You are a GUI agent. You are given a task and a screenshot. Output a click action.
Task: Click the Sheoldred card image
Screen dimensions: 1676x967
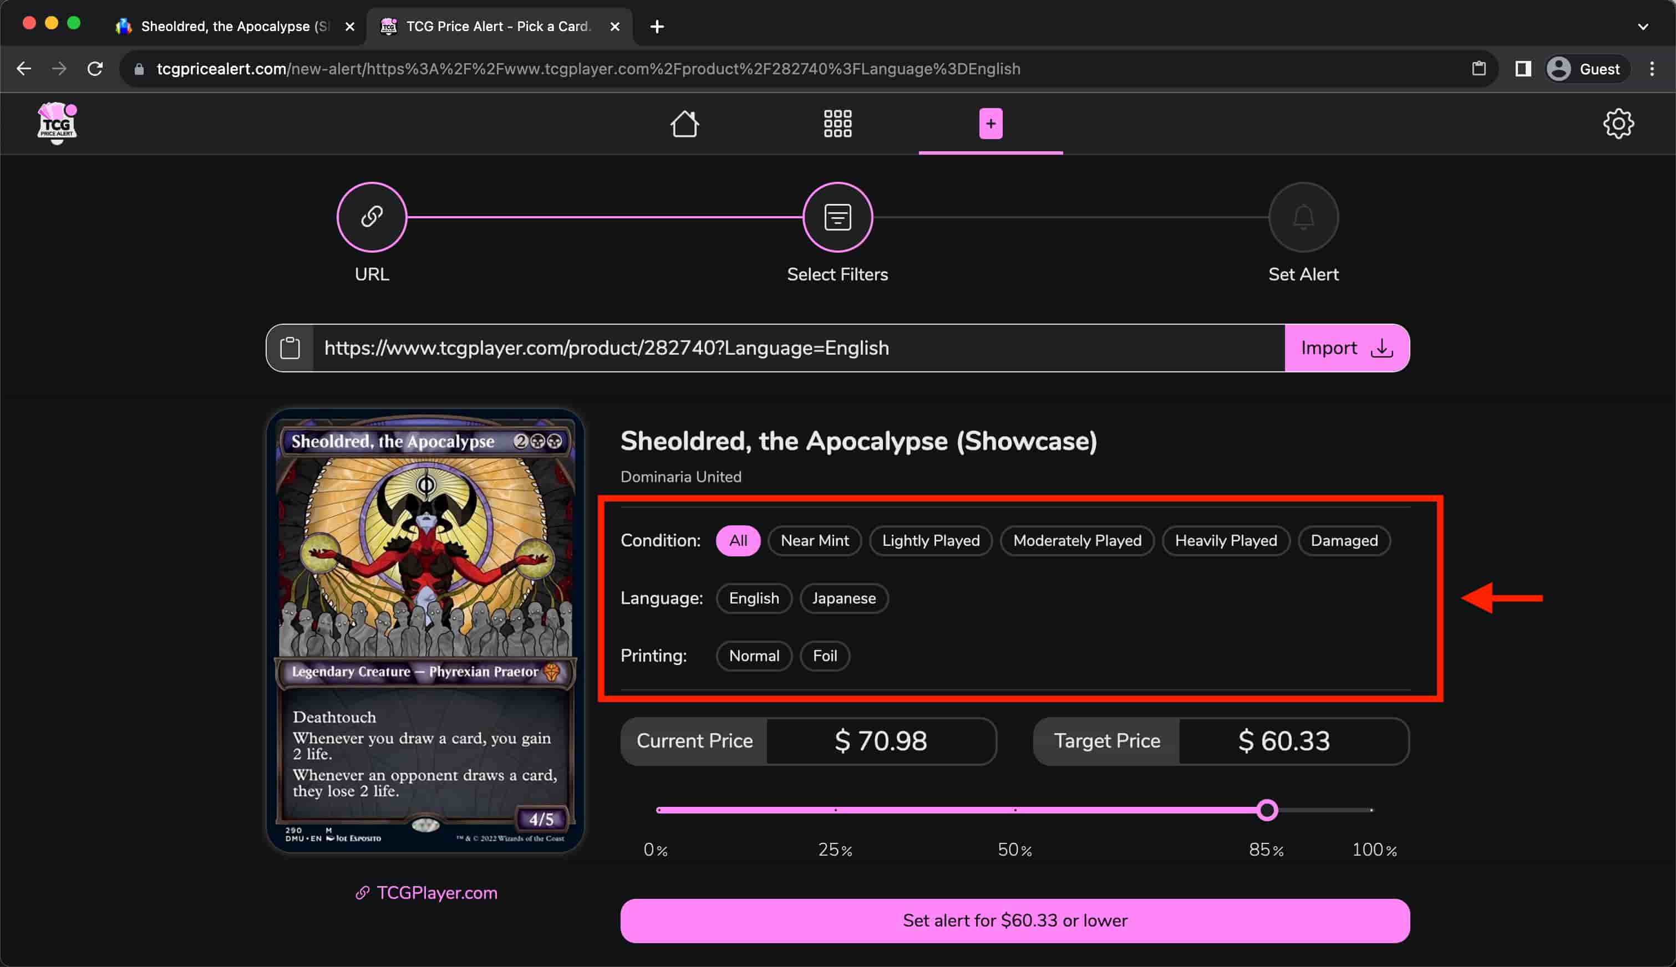425,631
